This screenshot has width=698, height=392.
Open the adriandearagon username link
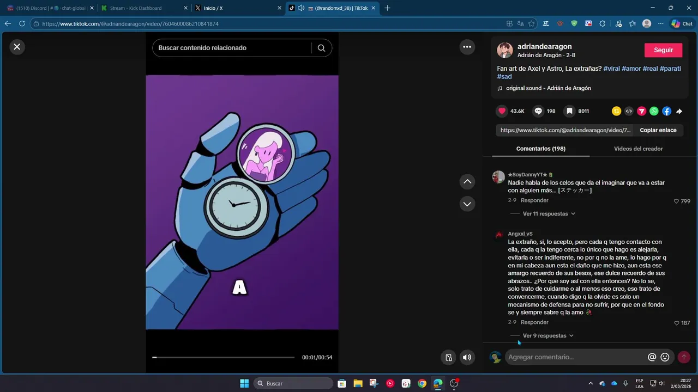[544, 47]
